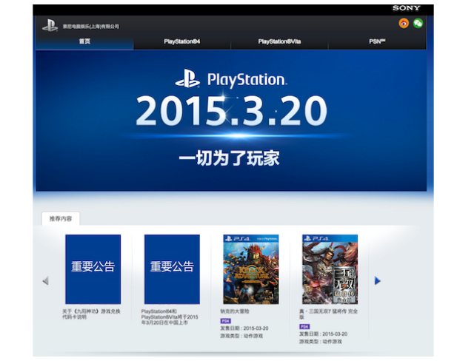Click the 索尼电脑娱乐(上海)有限公司 company name
The width and height of the screenshot is (474, 361).
91,27
